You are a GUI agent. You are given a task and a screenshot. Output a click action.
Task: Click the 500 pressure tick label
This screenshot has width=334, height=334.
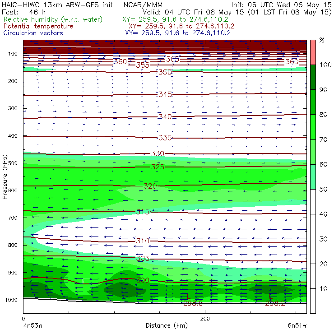pyautogui.click(x=13, y=163)
